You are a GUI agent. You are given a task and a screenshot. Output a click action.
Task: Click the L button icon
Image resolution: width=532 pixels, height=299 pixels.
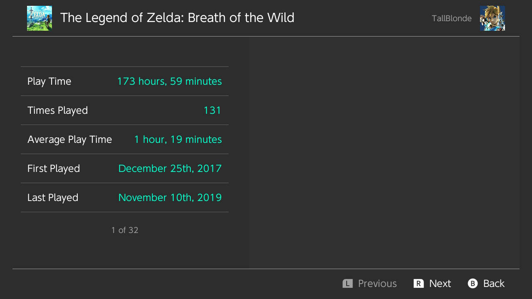point(347,284)
